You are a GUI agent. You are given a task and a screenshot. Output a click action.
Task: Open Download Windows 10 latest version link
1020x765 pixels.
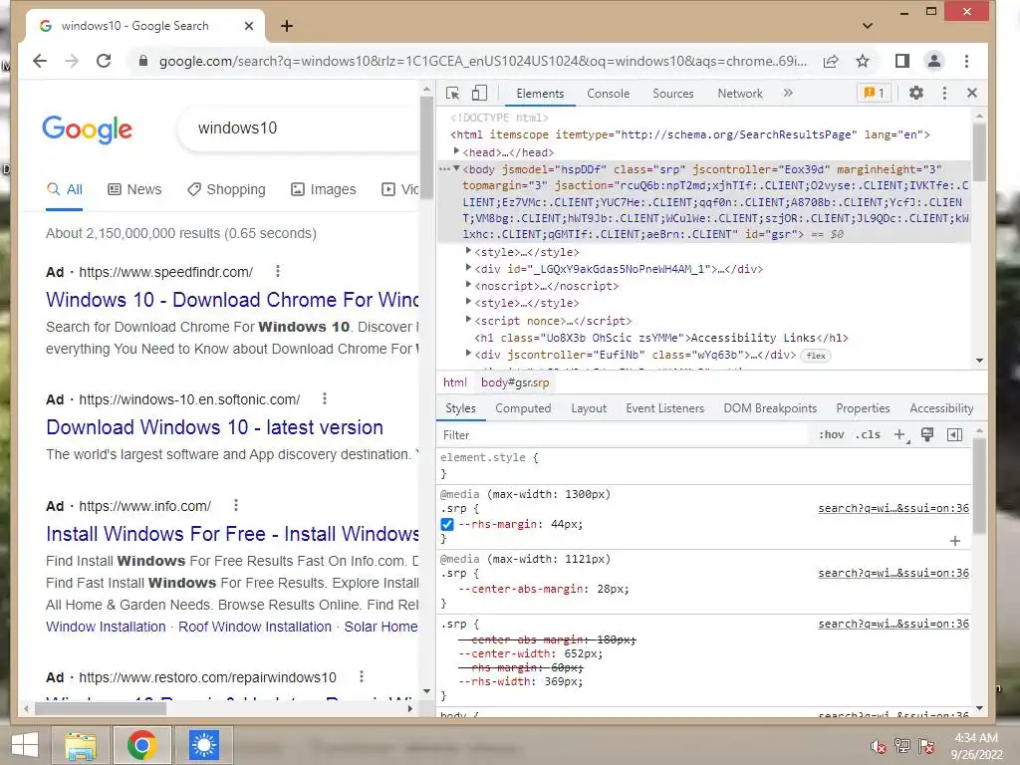point(215,426)
